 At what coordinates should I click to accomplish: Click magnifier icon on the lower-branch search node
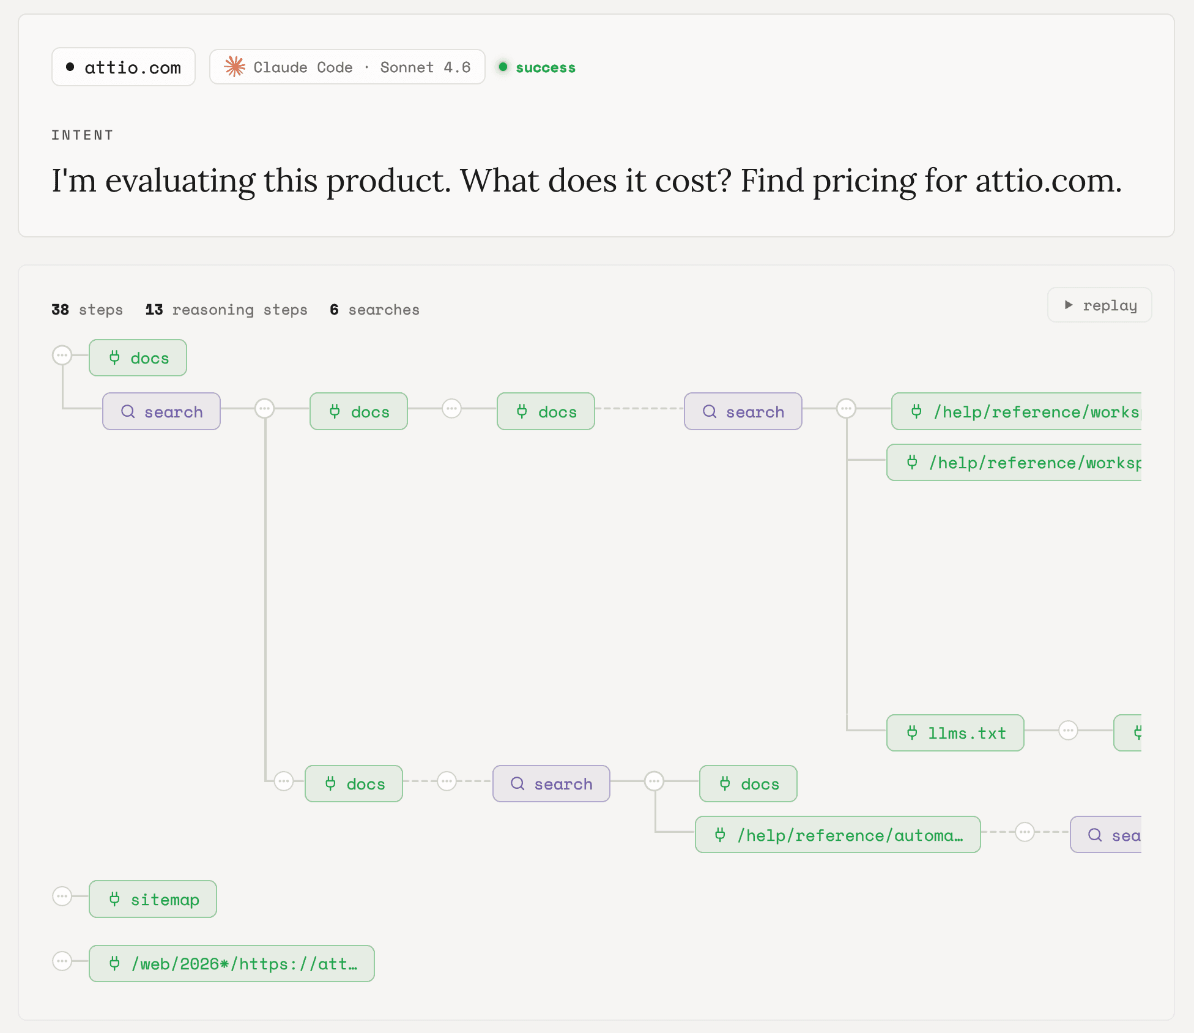[517, 783]
